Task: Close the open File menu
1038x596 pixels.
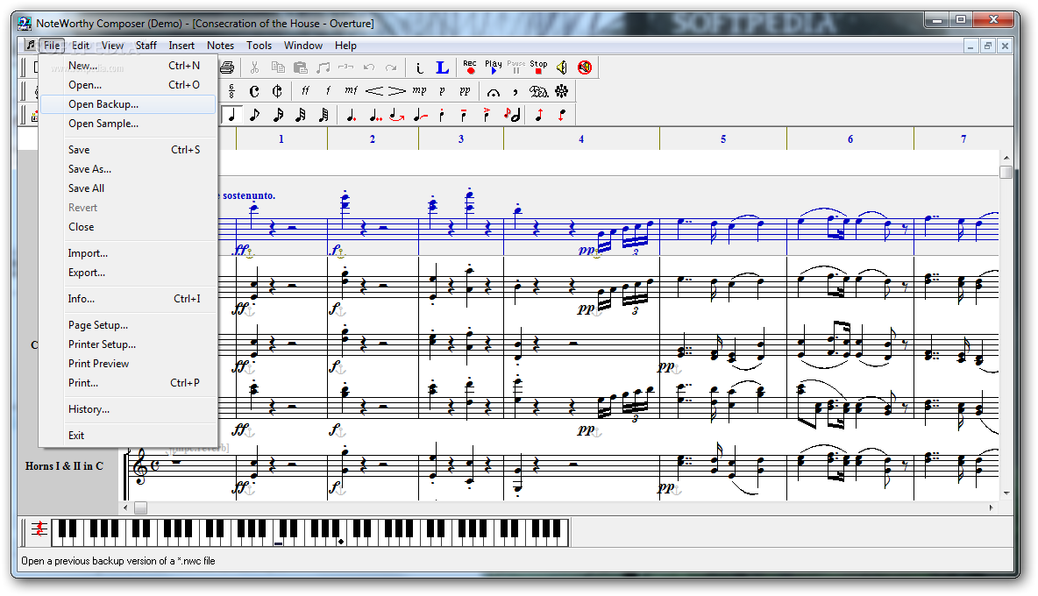Action: point(52,46)
